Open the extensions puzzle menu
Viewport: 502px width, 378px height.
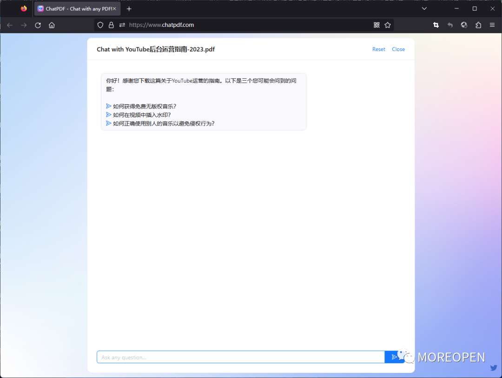(478, 25)
